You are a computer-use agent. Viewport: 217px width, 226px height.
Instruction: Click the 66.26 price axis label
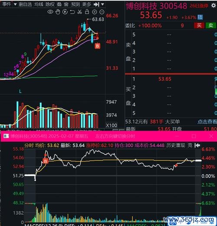click(x=112, y=16)
